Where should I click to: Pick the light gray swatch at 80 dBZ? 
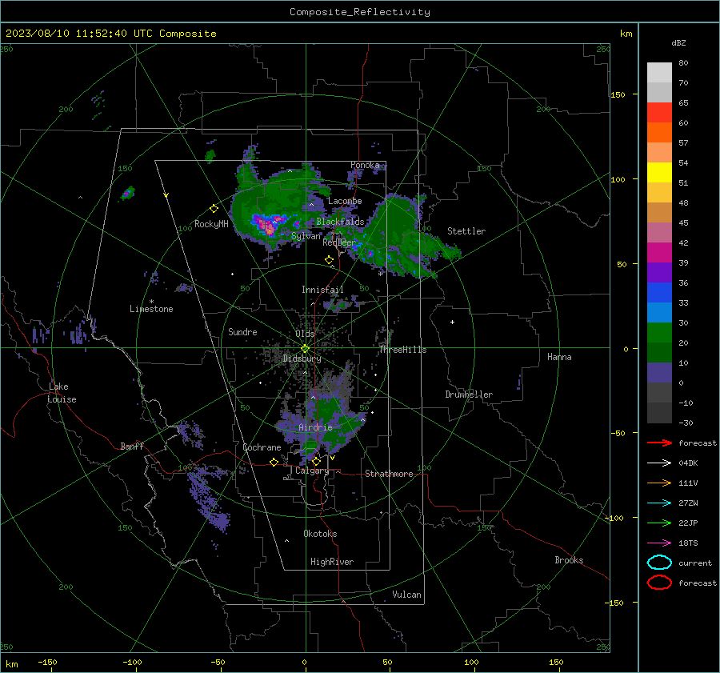coord(659,73)
